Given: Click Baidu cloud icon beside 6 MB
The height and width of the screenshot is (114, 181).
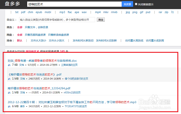Looking at the screenshot, I should [x=9, y=106].
